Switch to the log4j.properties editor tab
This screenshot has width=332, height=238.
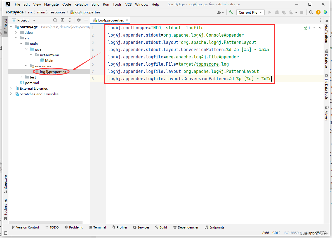110,20
